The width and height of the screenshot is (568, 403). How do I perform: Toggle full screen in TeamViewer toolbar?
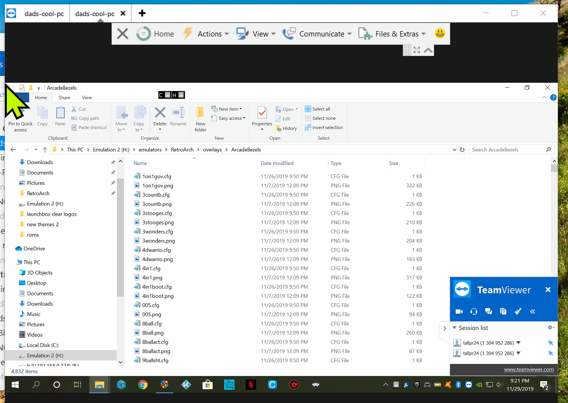pyautogui.click(x=417, y=50)
